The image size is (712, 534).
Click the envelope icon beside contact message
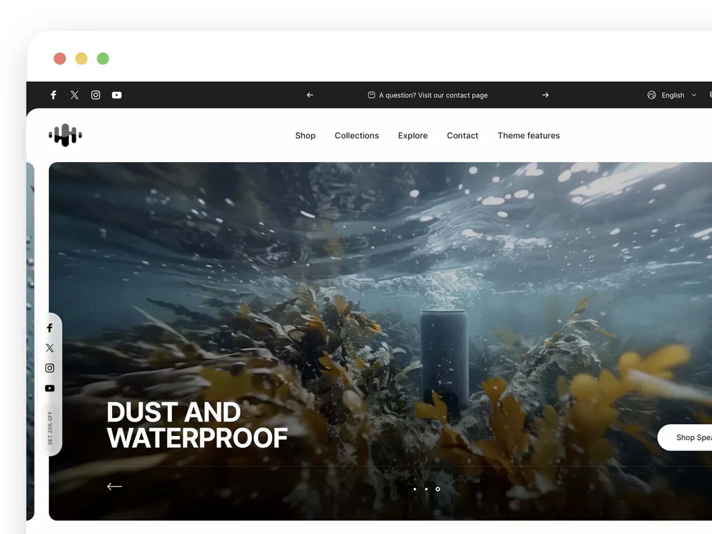point(371,95)
